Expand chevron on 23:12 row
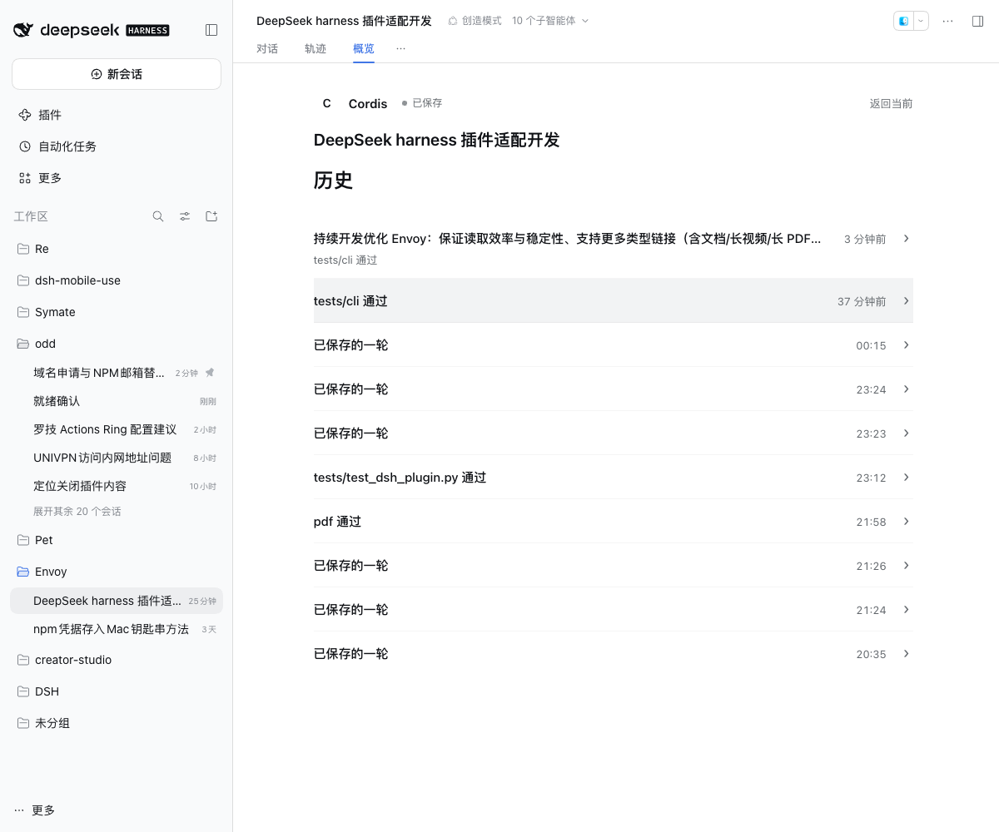The width and height of the screenshot is (999, 832). tap(907, 478)
